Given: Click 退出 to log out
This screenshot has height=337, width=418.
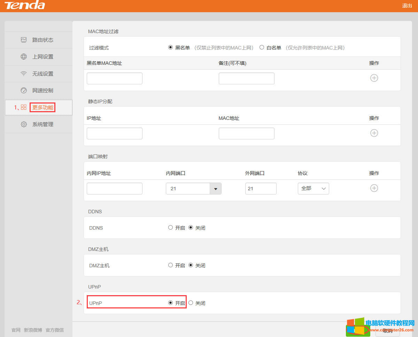Looking at the screenshot, I should tap(407, 6).
